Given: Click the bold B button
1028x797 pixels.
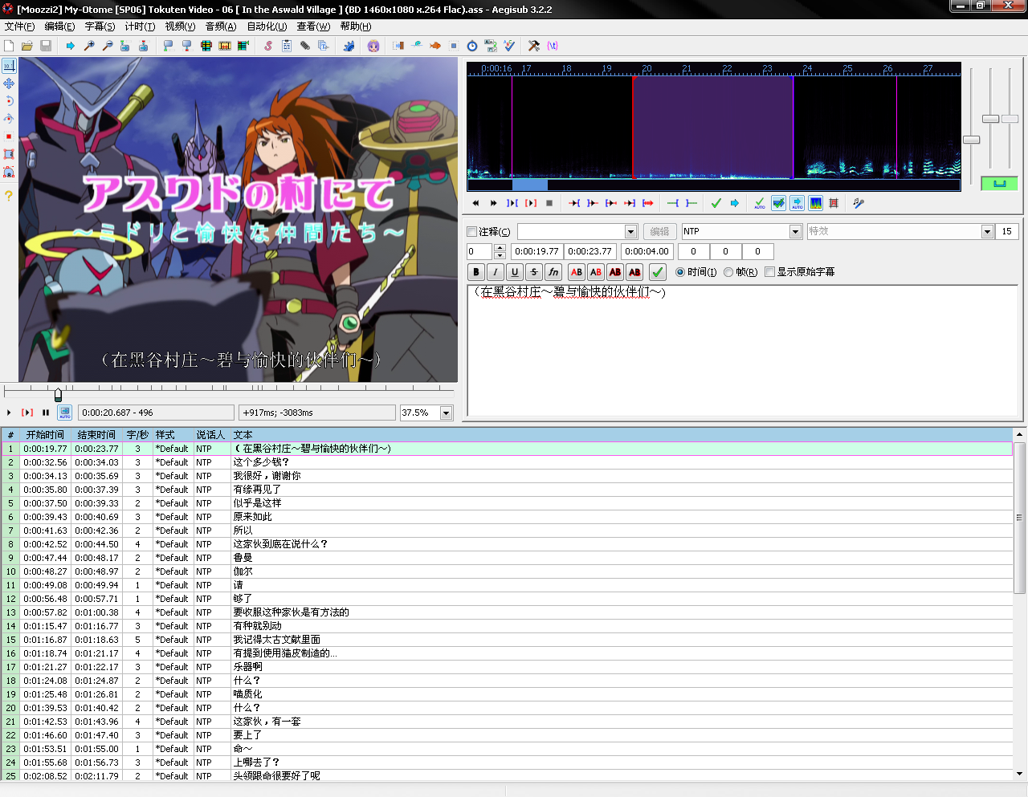Looking at the screenshot, I should click(476, 272).
